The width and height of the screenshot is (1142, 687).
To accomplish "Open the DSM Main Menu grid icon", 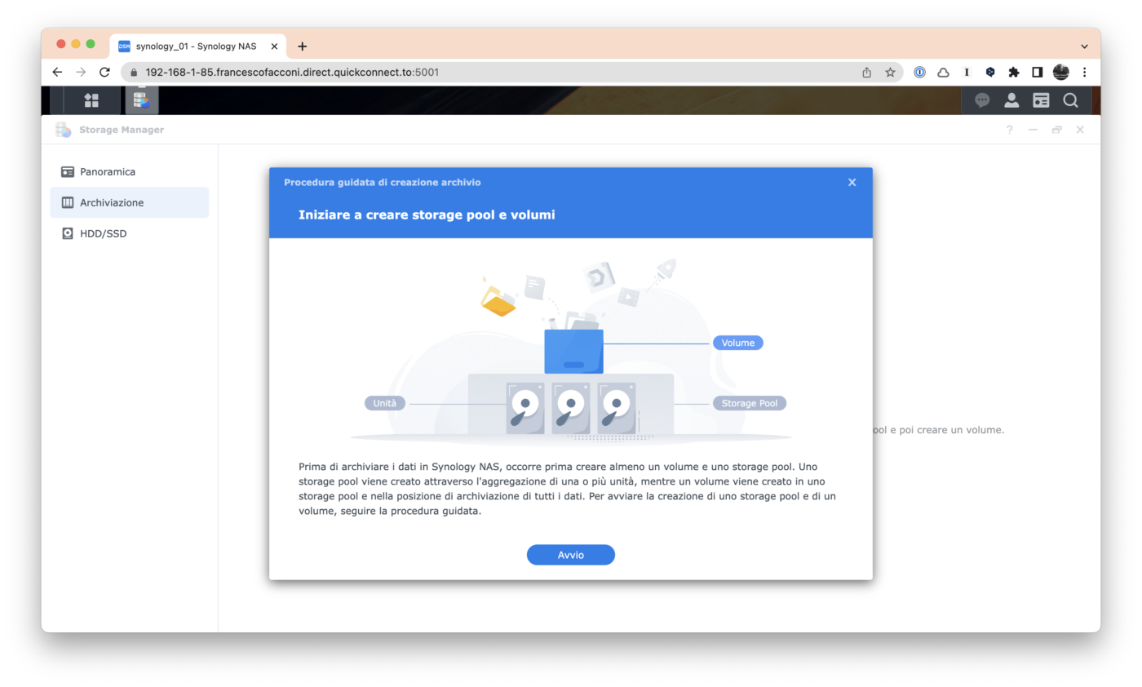I will [x=91, y=100].
